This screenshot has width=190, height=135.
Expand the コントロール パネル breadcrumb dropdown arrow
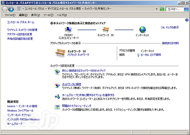tap(46, 9)
